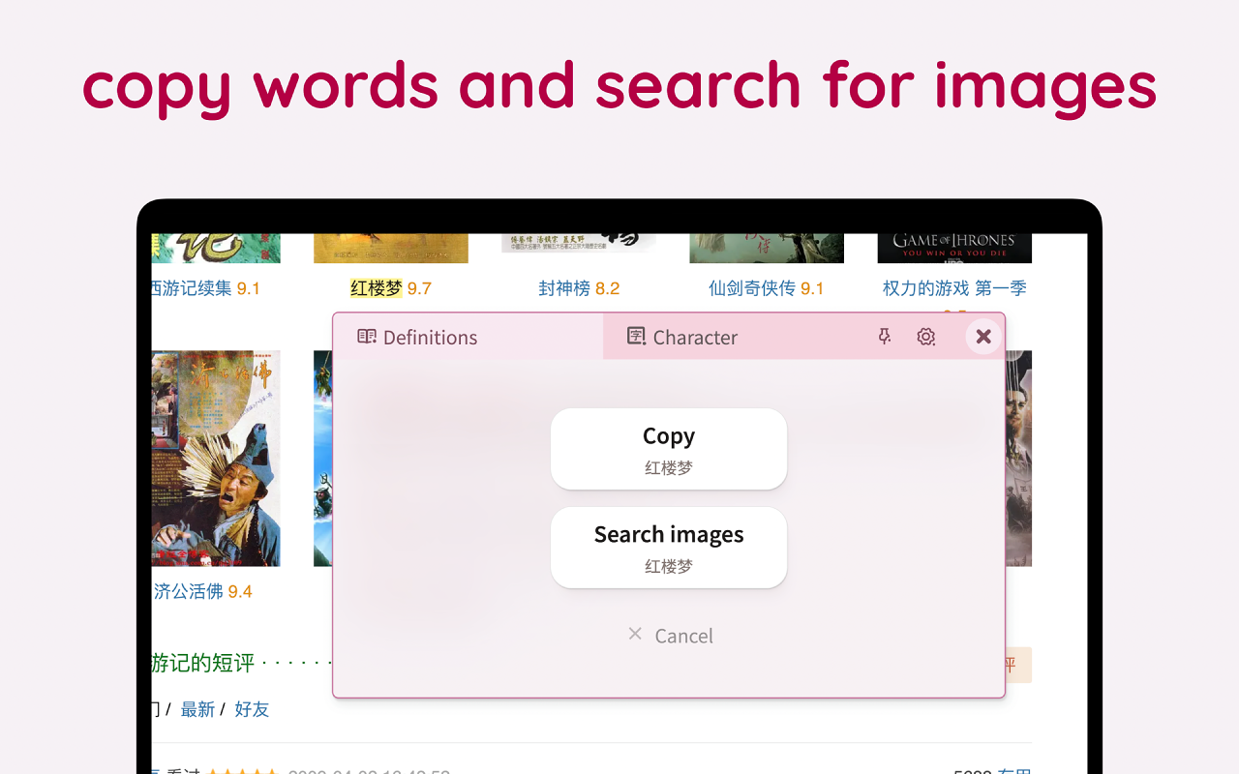This screenshot has height=774, width=1239.
Task: Click the character card icon beside Character
Action: pyautogui.click(x=636, y=337)
